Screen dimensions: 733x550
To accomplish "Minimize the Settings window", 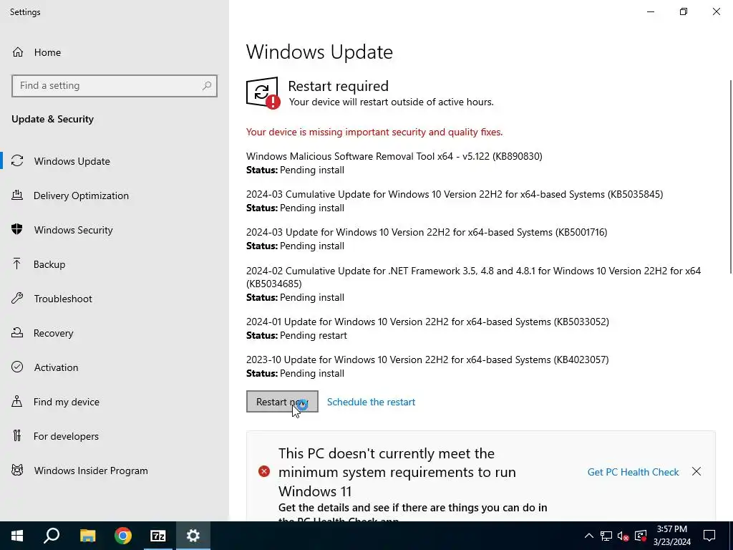I will coord(651,11).
